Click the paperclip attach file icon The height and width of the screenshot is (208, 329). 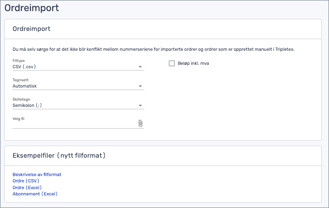(140, 123)
